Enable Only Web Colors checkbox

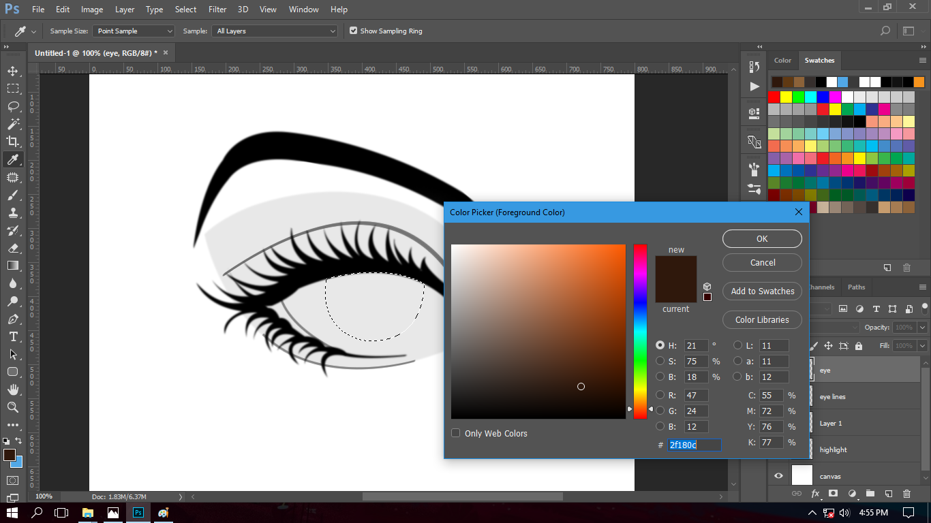tap(455, 433)
